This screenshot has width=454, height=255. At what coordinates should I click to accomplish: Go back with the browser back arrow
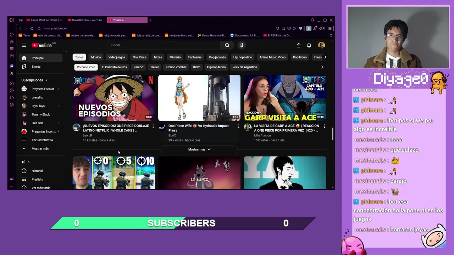21,28
